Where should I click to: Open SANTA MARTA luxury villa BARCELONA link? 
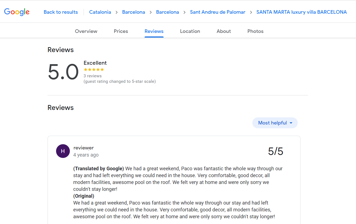(302, 12)
